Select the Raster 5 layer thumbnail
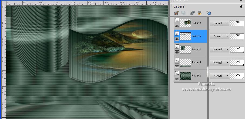 point(186,36)
